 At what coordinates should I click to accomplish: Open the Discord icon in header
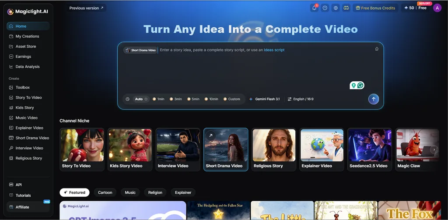pos(346,8)
